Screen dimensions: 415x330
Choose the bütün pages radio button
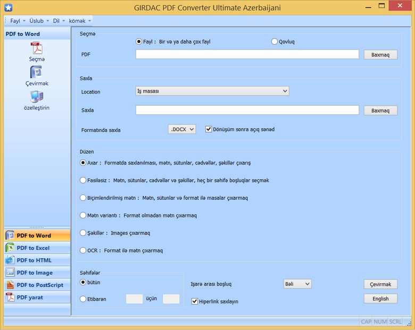[83, 282]
